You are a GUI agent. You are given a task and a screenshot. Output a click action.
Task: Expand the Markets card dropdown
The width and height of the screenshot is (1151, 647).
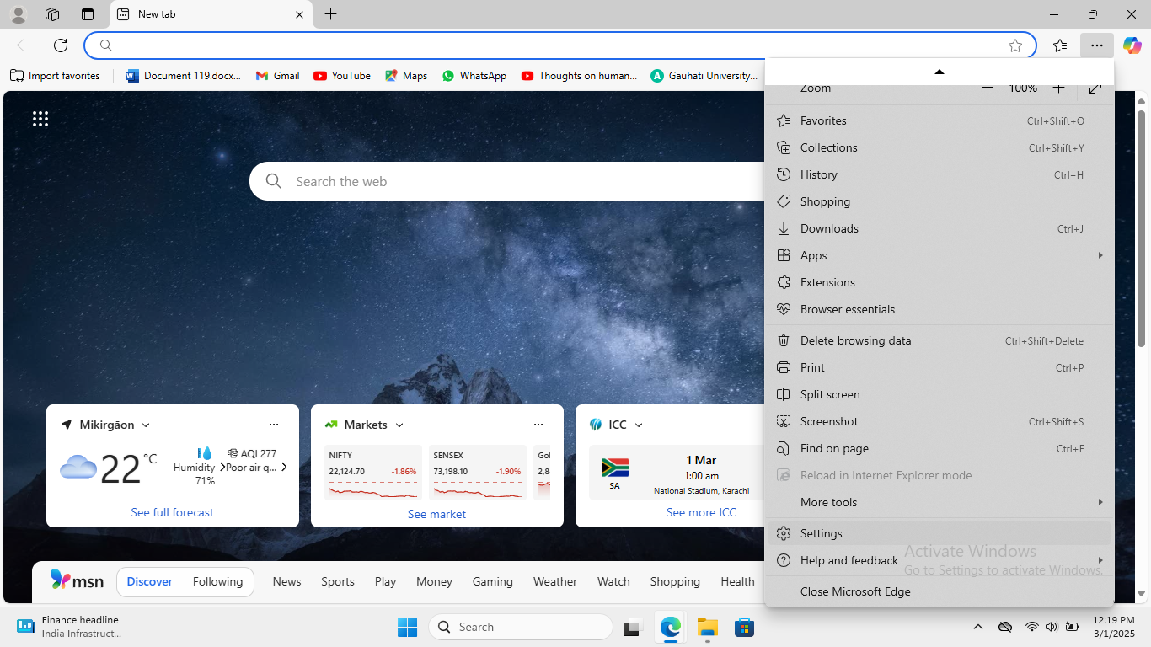pos(399,425)
